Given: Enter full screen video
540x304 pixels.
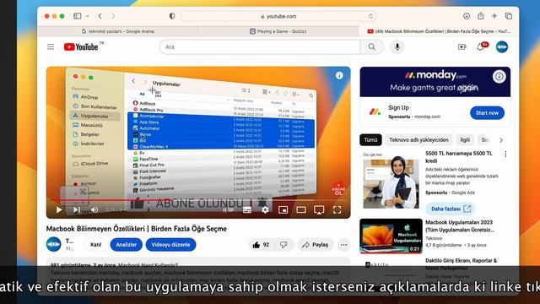Looking at the screenshot, I should (337, 209).
